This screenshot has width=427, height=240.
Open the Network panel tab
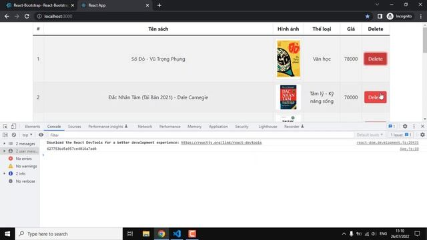click(145, 127)
